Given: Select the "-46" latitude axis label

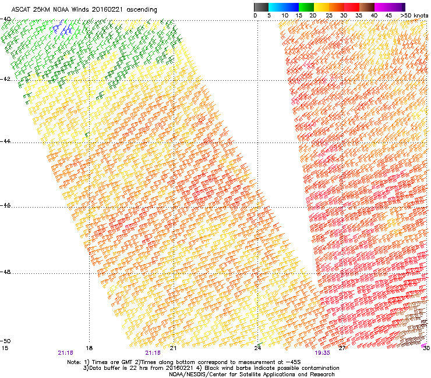Looking at the screenshot, I should tap(5, 205).
